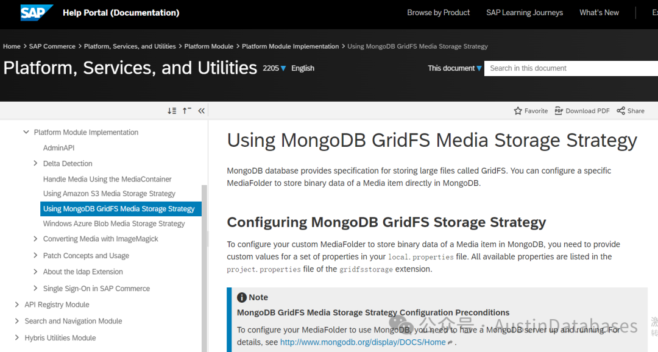Click the sidebar vertical scrollbar
This screenshot has width=658, height=352.
tap(204, 269)
